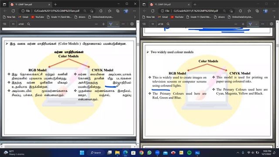Open tab actions menu in right browser

(144, 4)
